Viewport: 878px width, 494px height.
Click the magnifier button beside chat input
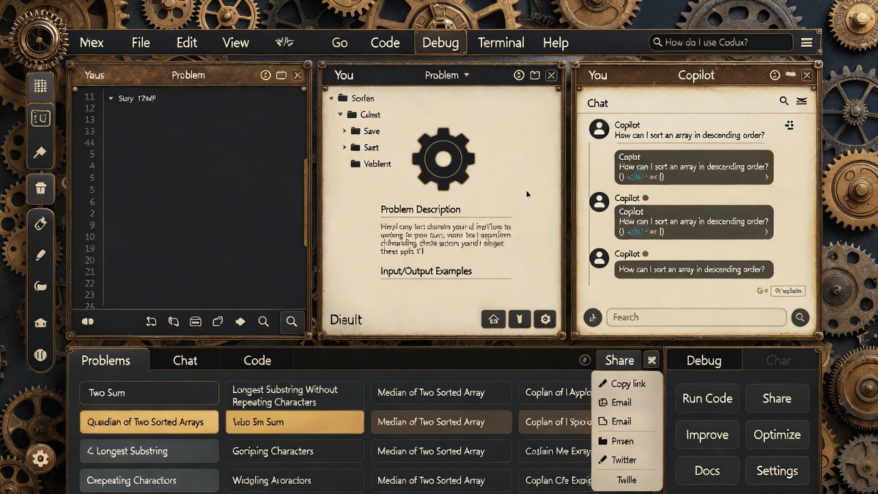pyautogui.click(x=800, y=317)
